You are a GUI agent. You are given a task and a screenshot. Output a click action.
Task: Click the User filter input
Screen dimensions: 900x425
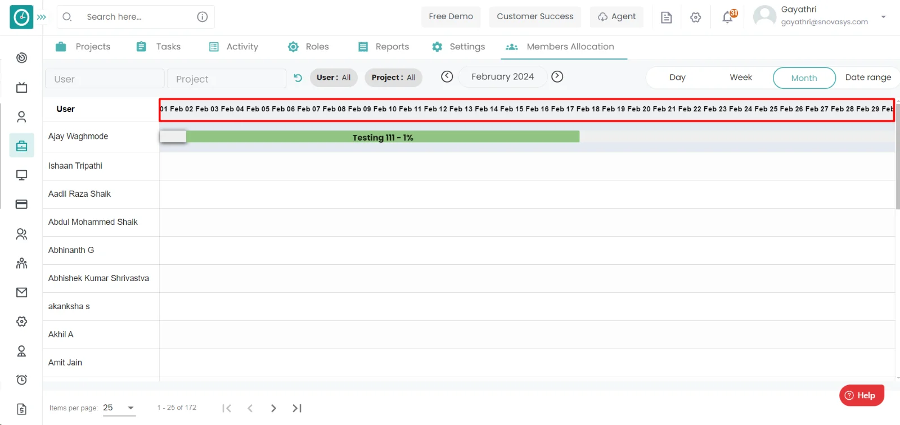[105, 79]
